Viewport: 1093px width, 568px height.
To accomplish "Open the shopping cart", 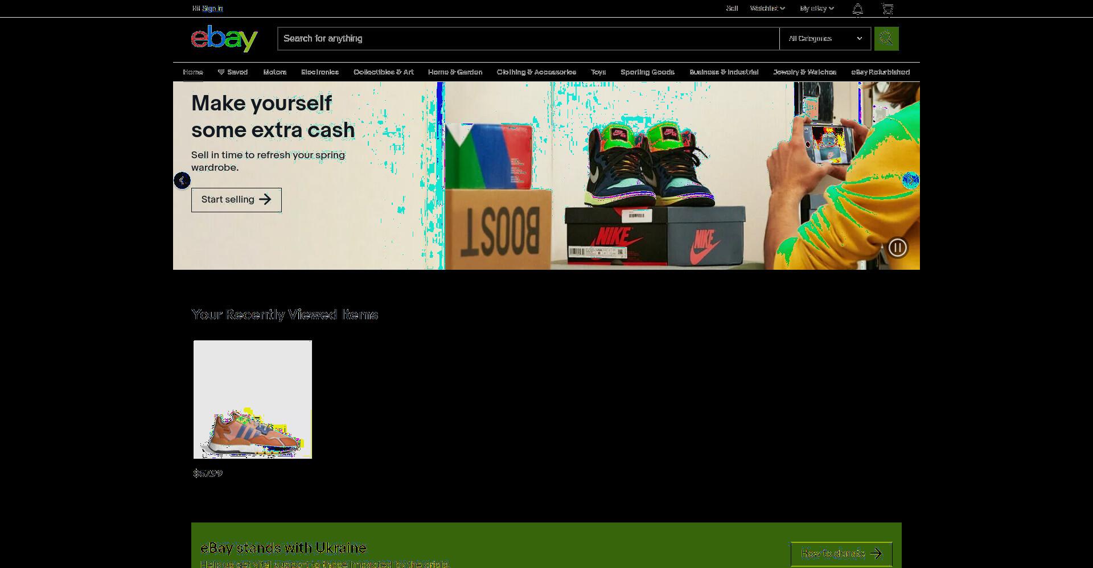I will (887, 9).
